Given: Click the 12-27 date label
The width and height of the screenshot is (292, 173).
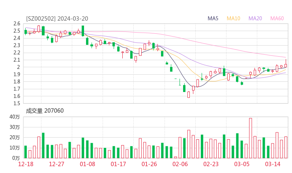Looking at the screenshot, I should coord(56,164).
